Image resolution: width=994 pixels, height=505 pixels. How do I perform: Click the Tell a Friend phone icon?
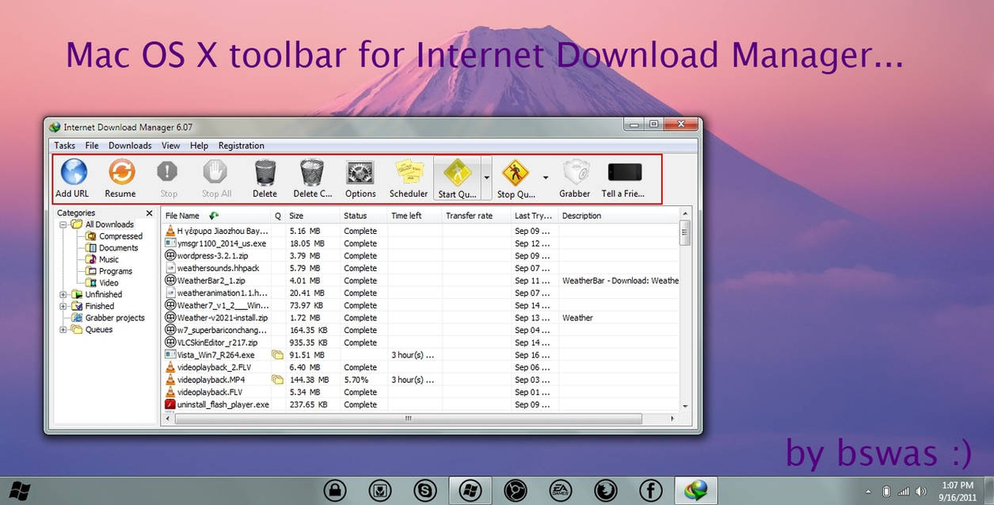(x=624, y=172)
